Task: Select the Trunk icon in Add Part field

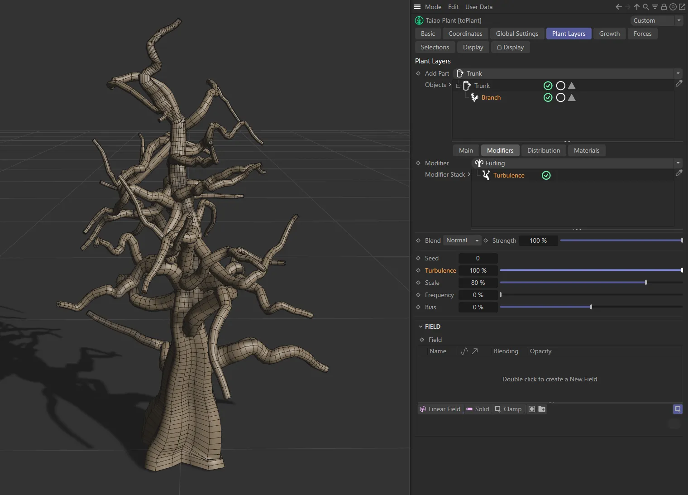Action: pyautogui.click(x=459, y=73)
